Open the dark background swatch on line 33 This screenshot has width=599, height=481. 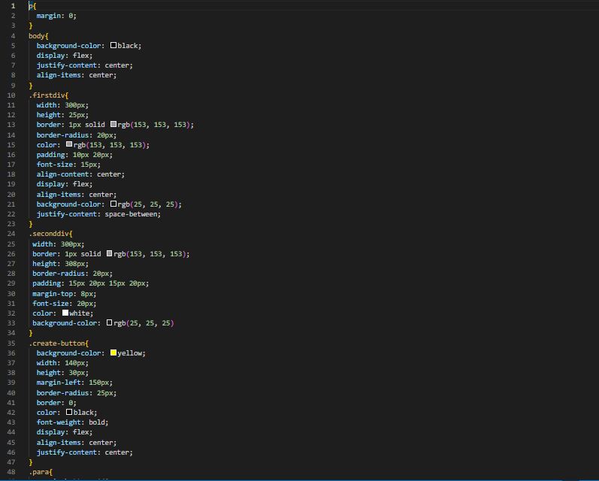tap(109, 322)
